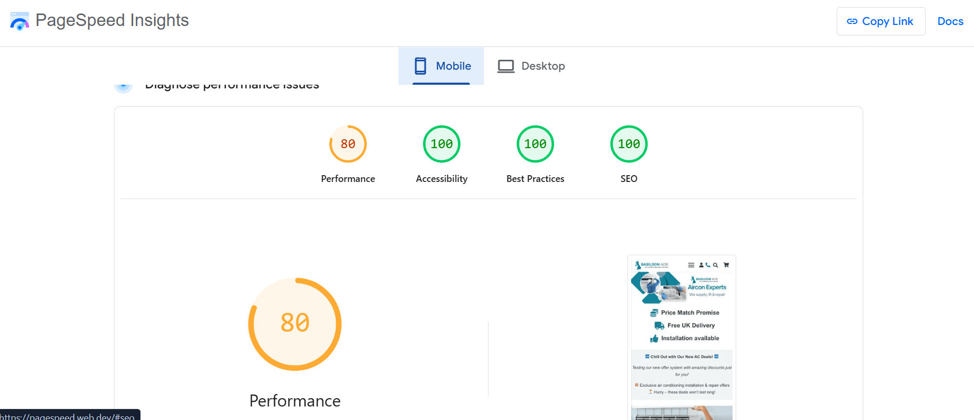Click the phone icon in site preview
Screen dimensions: 974x420
pyautogui.click(x=708, y=265)
